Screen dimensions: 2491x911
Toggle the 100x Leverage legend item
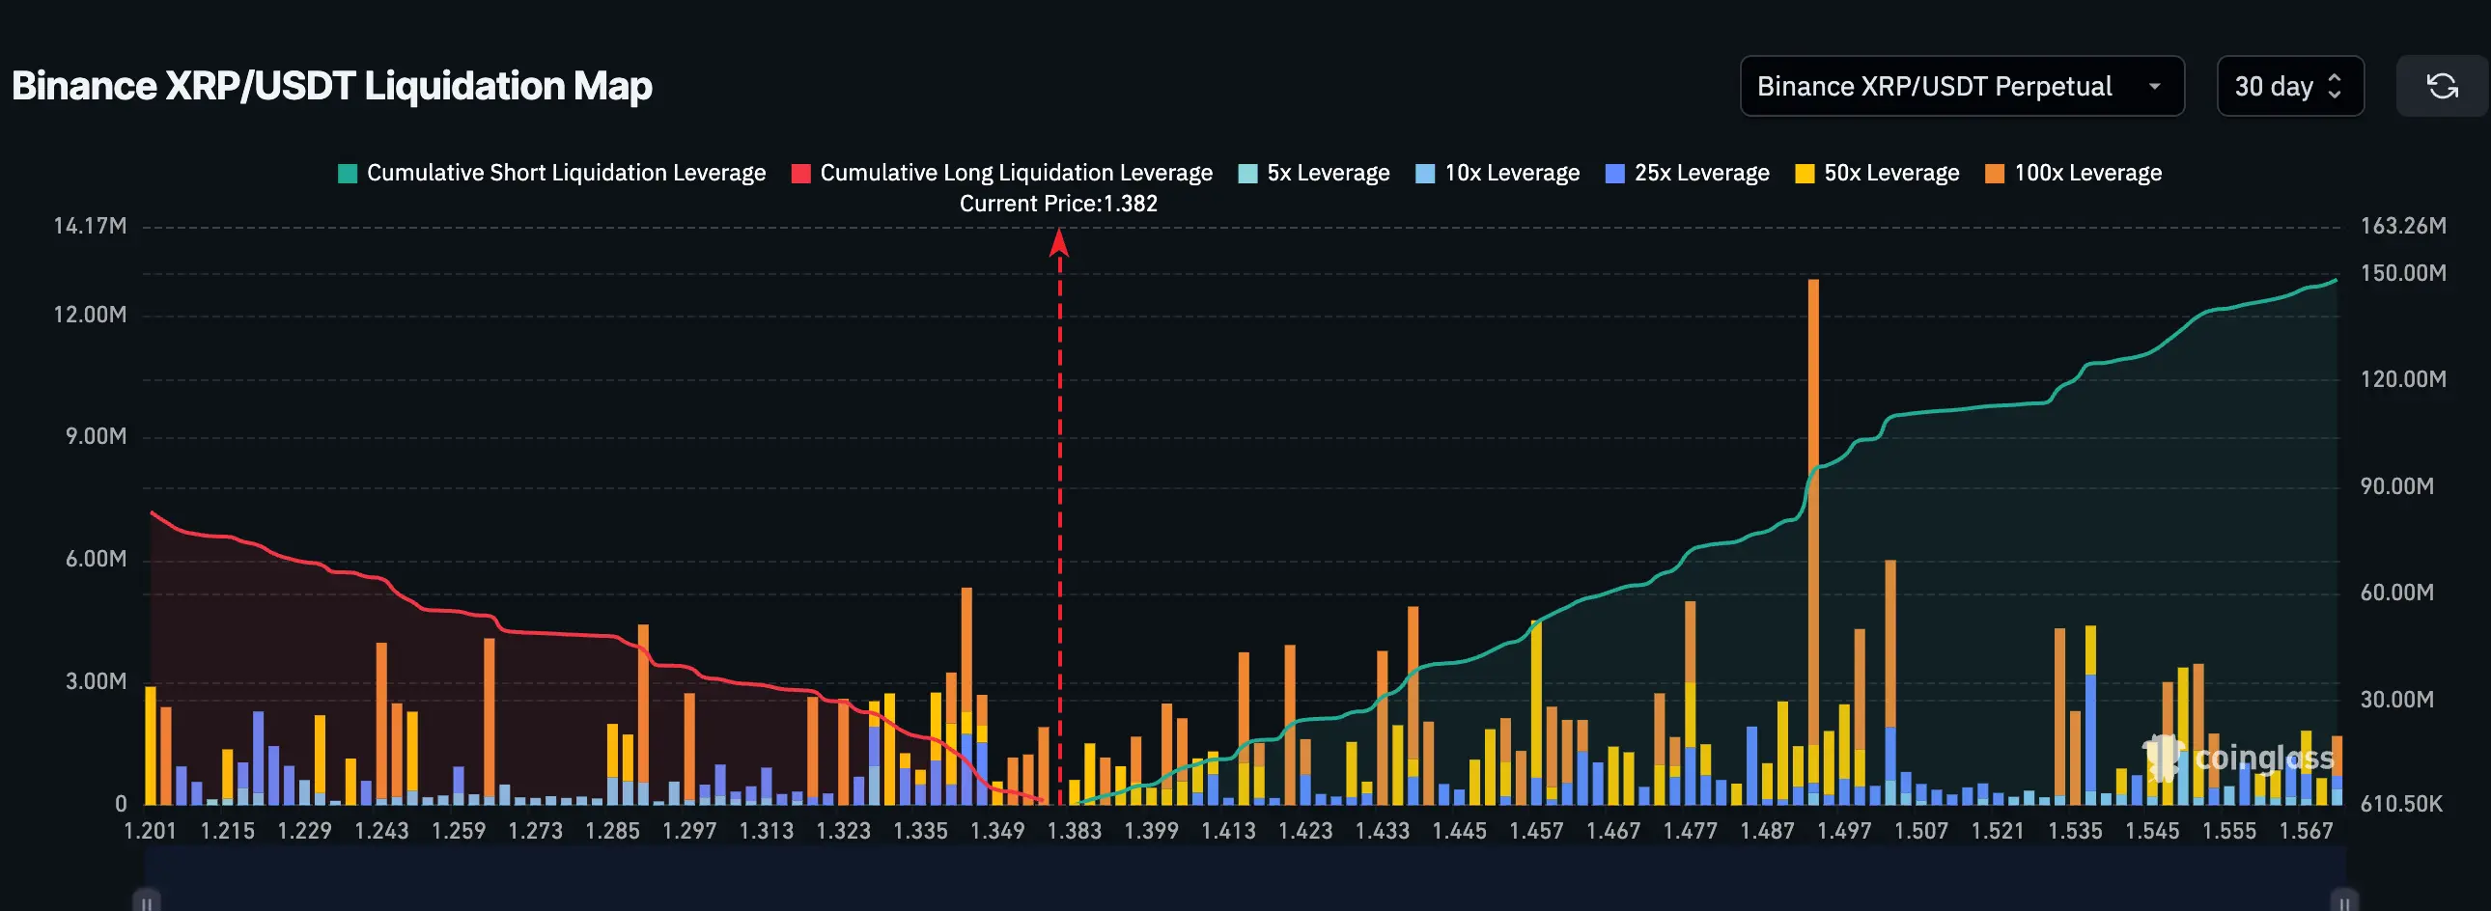coord(2073,173)
